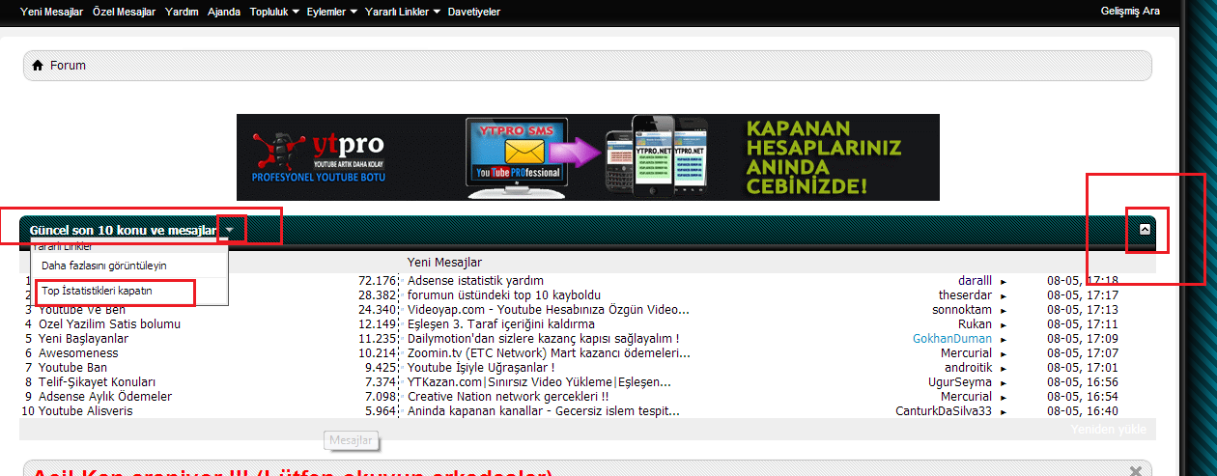Collapse the top statistics panel icon
This screenshot has height=476, width=1217.
click(1145, 229)
